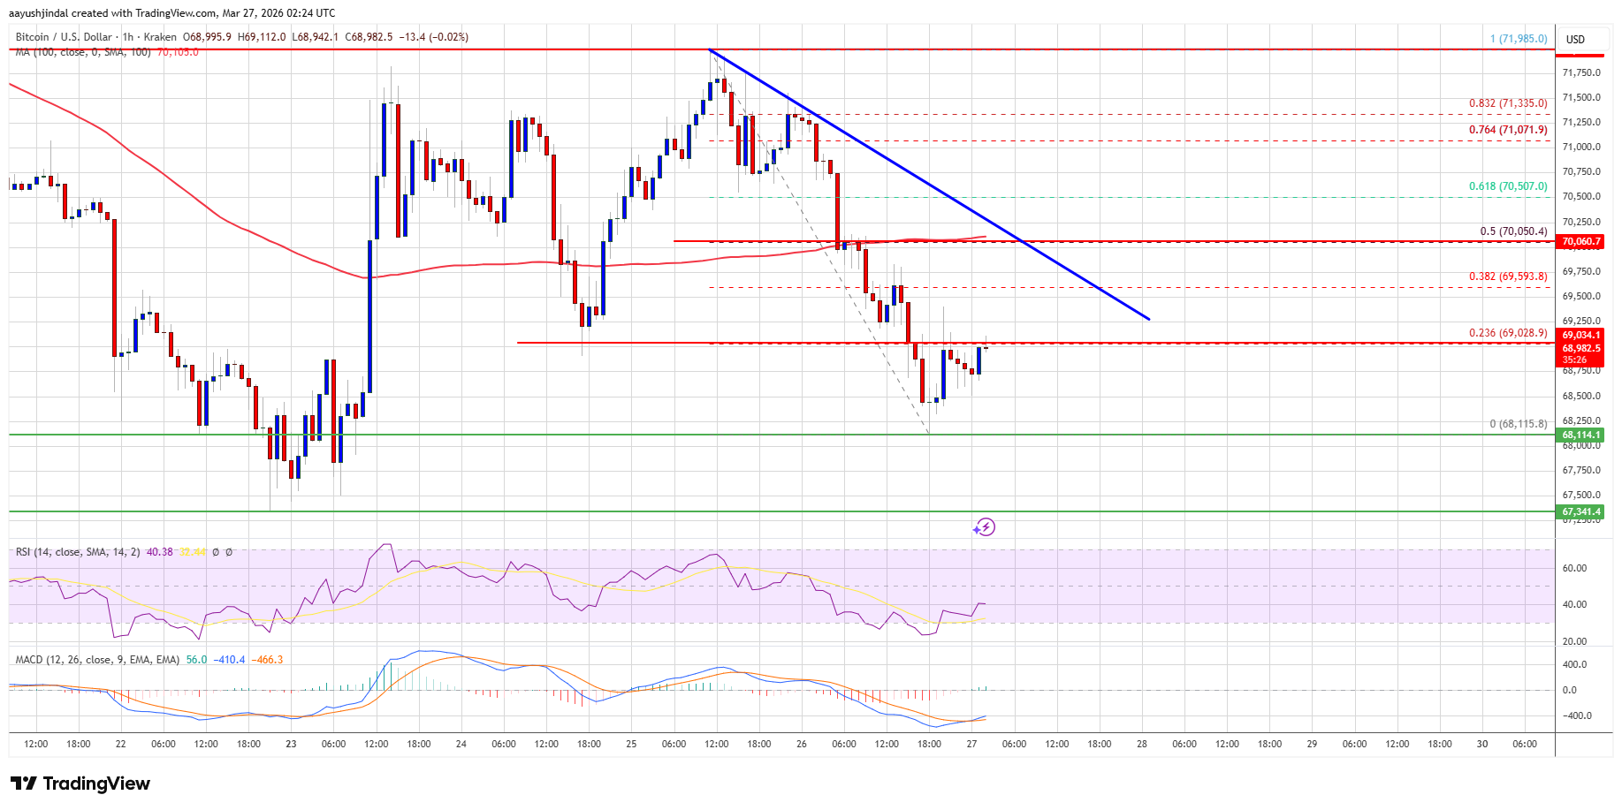Select date 27 on the time axis
1622x810 pixels.
[x=971, y=744]
